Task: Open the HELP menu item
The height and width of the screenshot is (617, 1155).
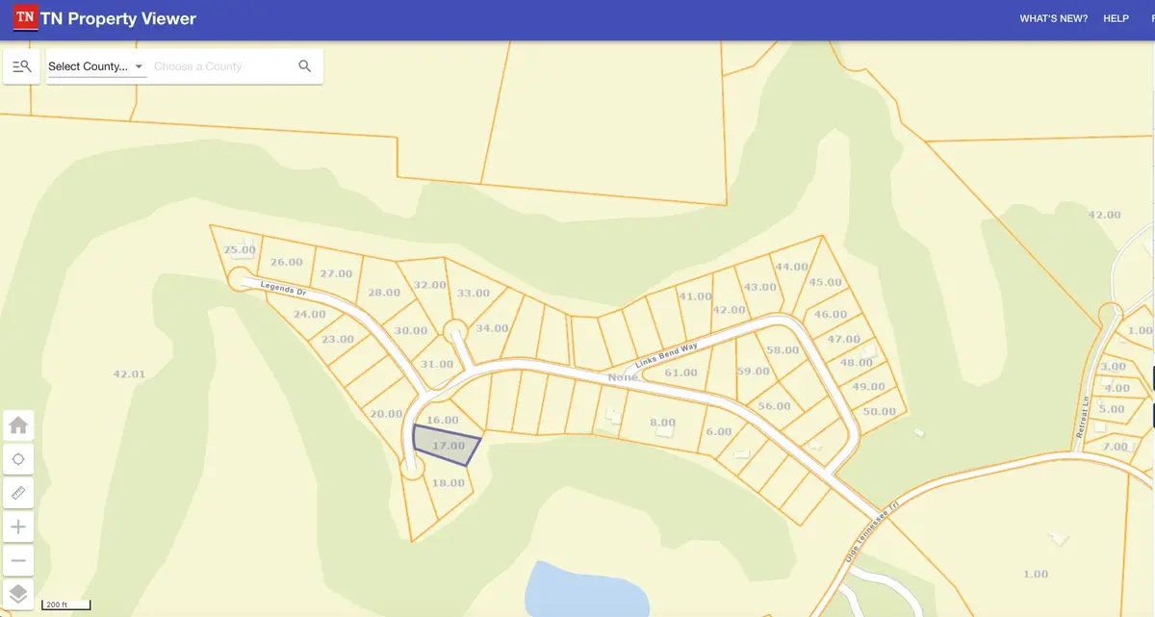Action: click(1116, 18)
